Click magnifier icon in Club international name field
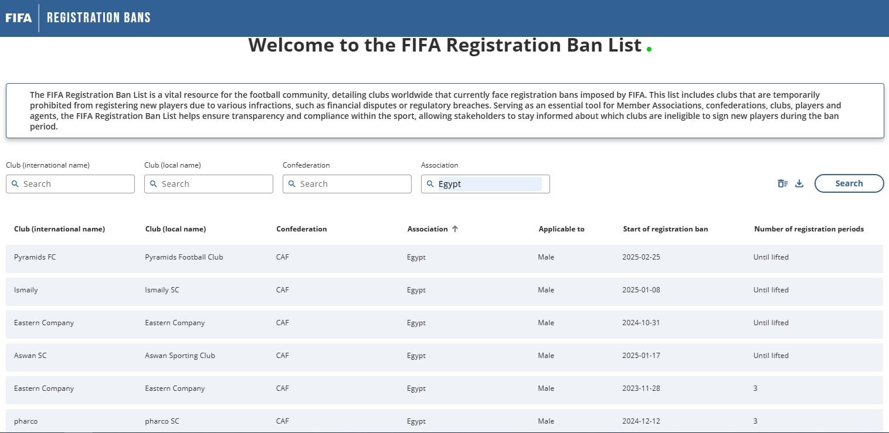The image size is (889, 433). click(15, 184)
